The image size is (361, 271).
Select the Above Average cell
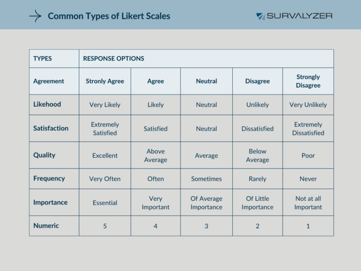point(156,155)
